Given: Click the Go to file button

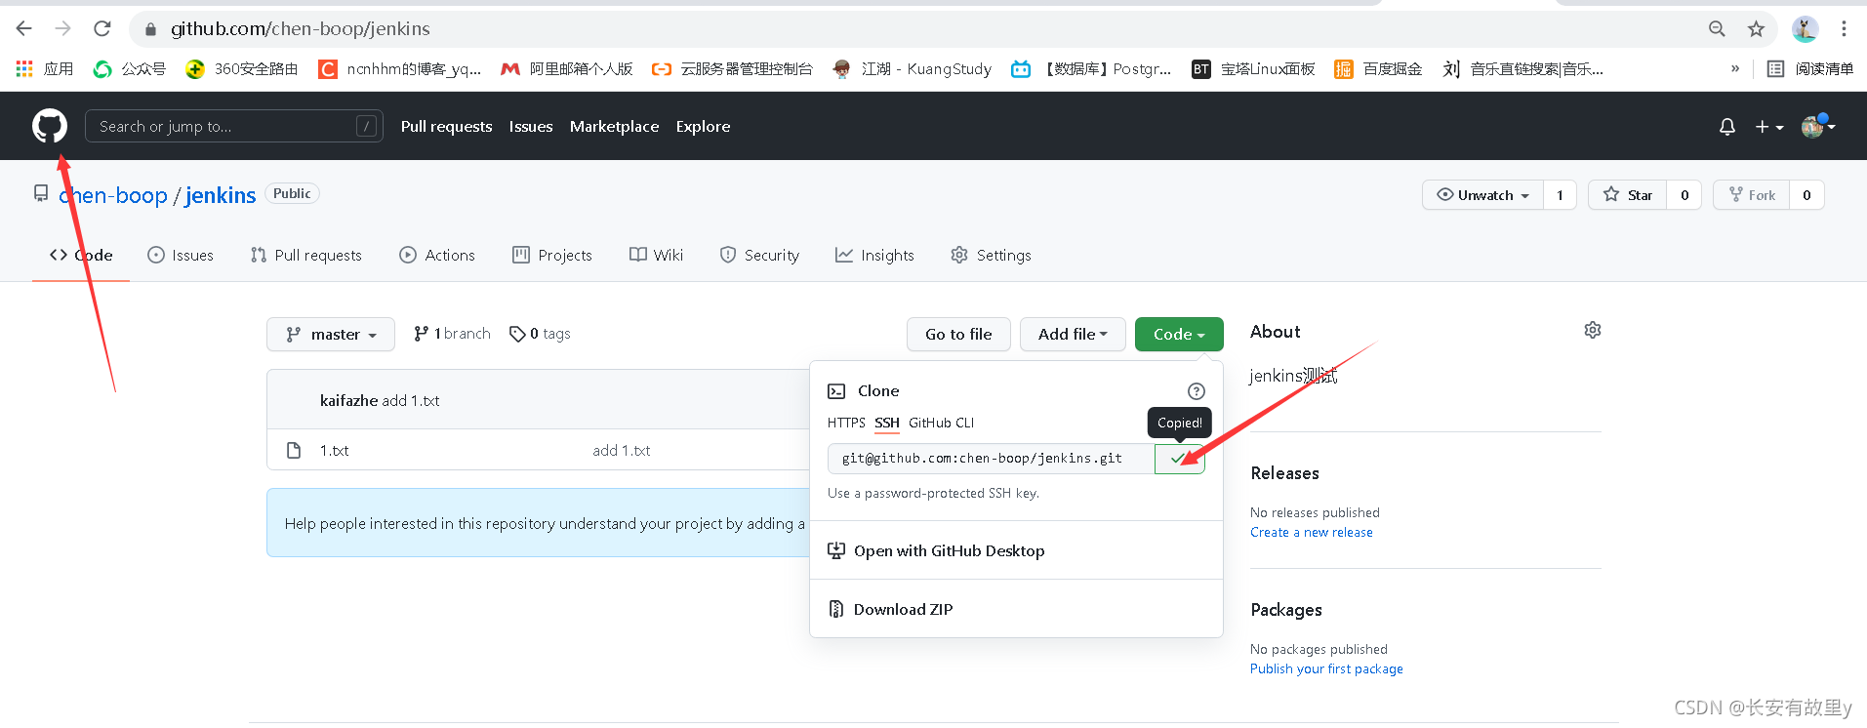Looking at the screenshot, I should [958, 334].
